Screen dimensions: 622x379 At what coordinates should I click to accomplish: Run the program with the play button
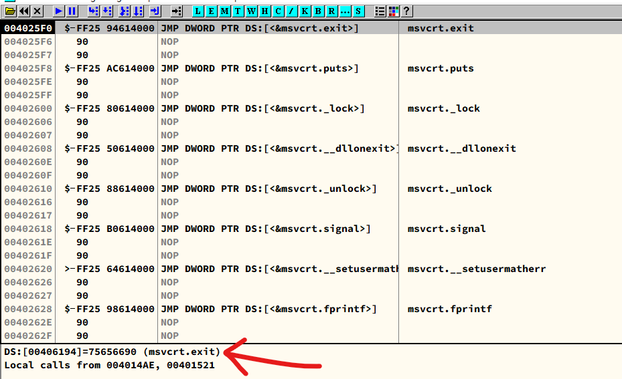[x=58, y=11]
